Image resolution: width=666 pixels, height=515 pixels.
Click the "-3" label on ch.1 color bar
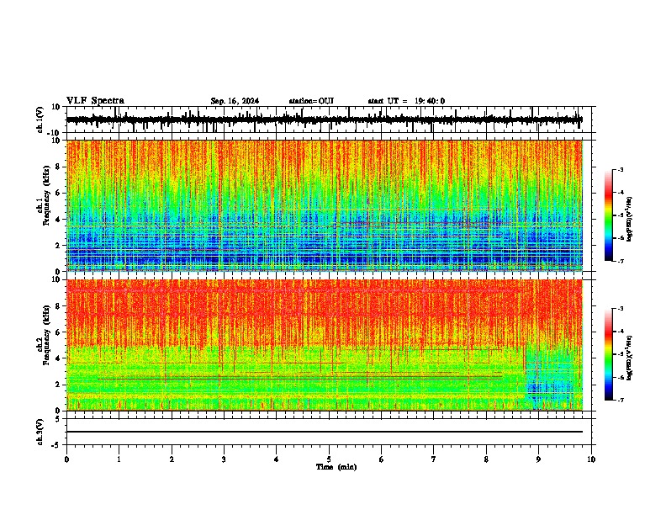tap(621, 169)
